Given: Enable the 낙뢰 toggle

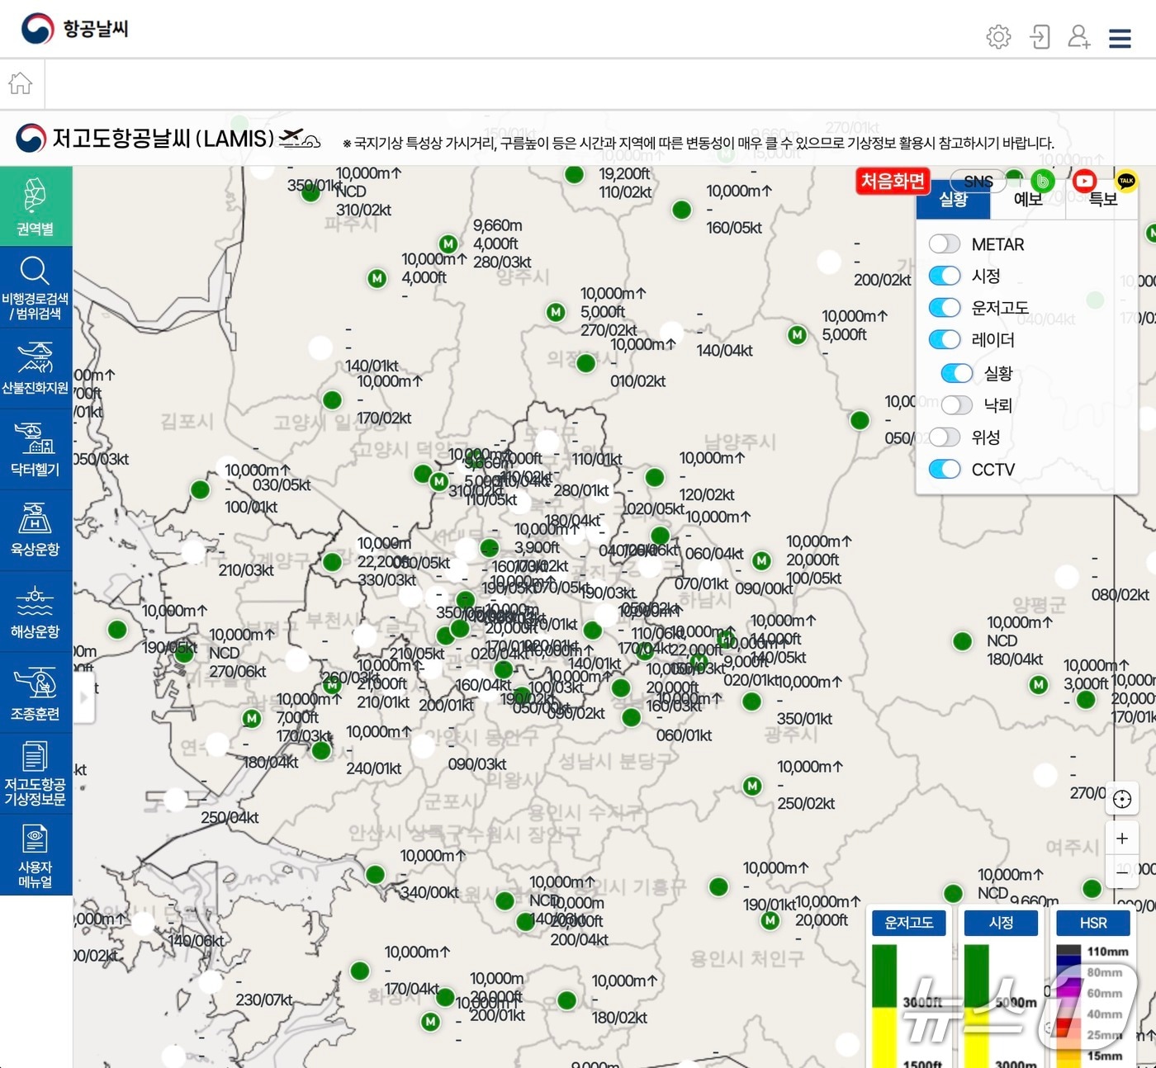Looking at the screenshot, I should pyautogui.click(x=956, y=405).
